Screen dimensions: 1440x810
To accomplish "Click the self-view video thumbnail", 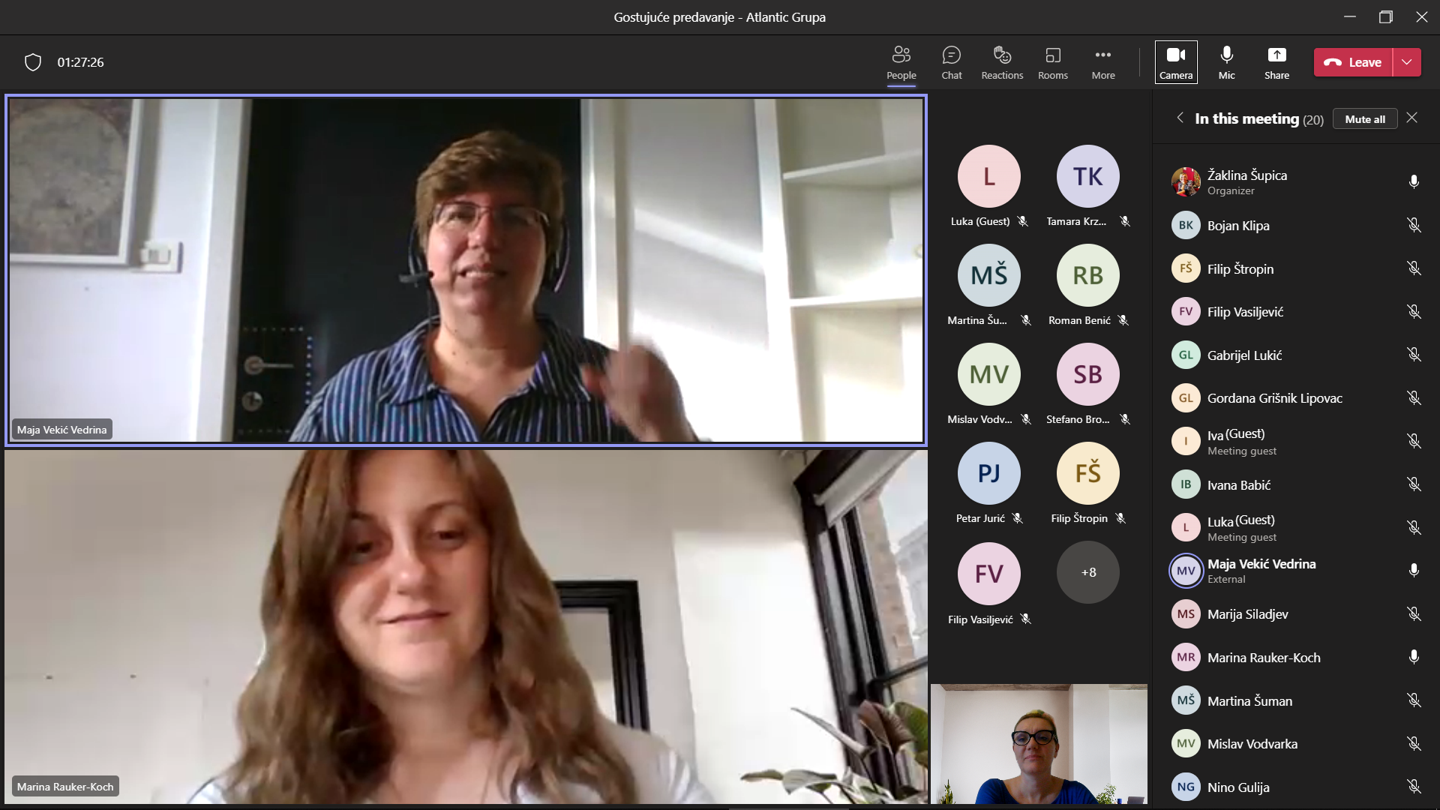I will click(x=1039, y=743).
